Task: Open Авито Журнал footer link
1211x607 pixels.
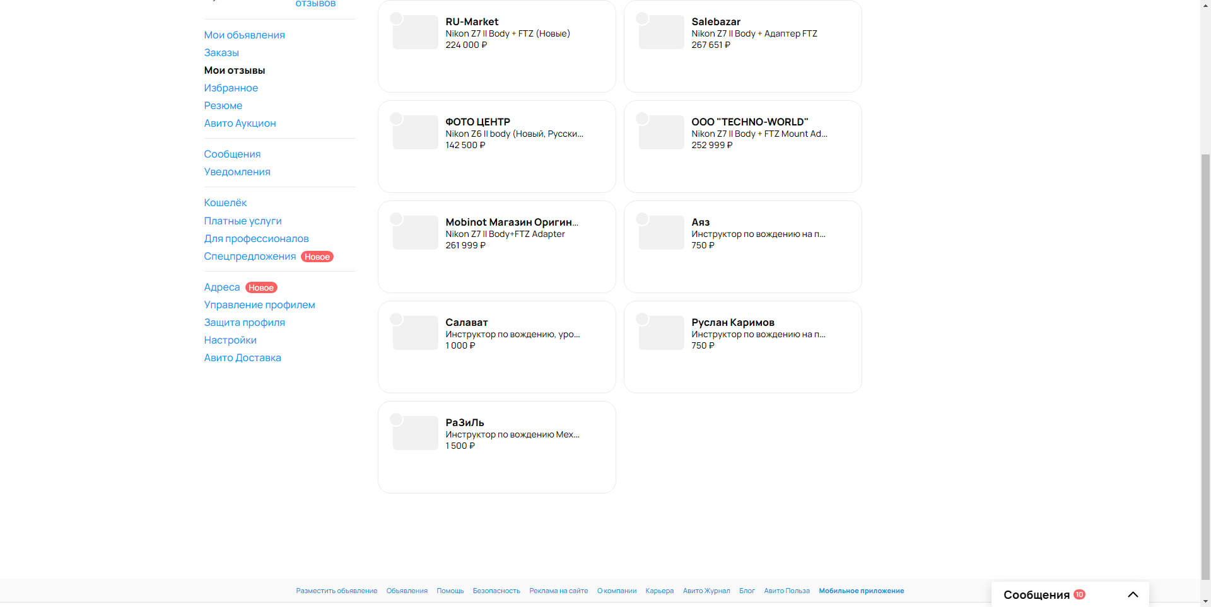Action: coord(706,591)
